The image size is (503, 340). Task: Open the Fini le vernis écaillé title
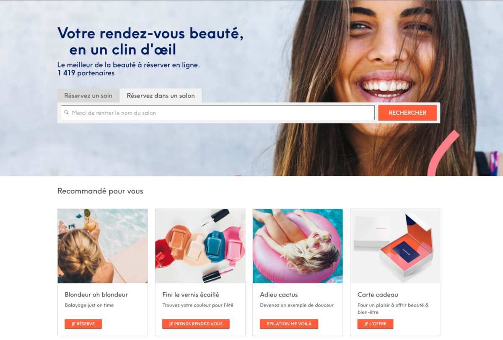coord(191,295)
